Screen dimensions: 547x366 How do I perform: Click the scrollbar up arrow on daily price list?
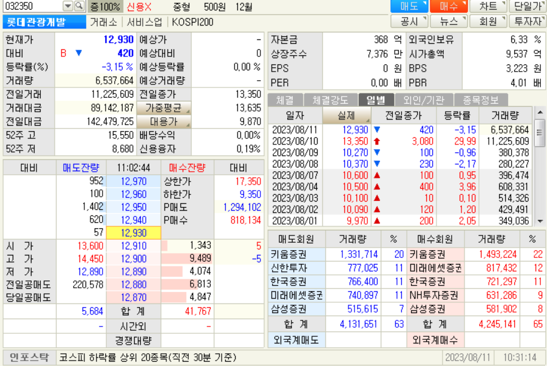(x=542, y=113)
